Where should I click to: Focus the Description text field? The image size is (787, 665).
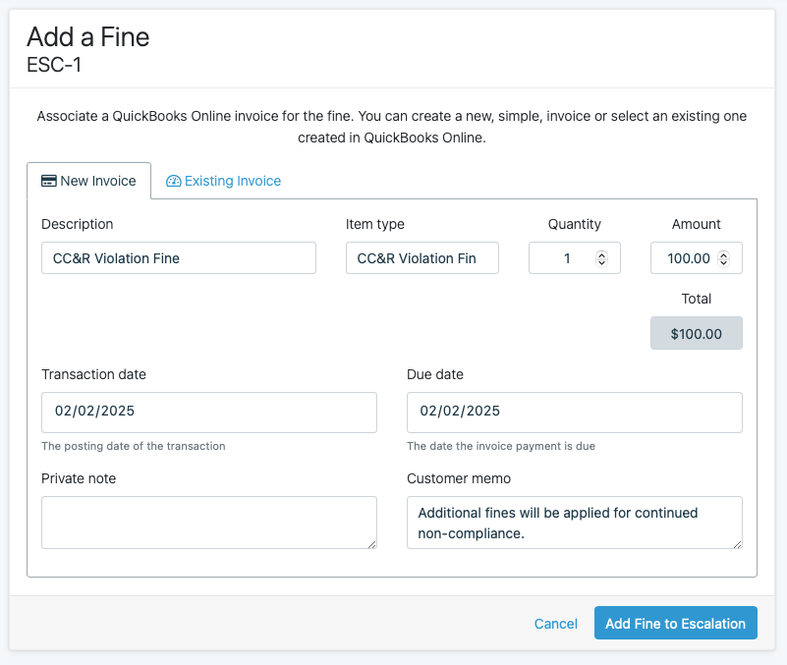point(179,258)
